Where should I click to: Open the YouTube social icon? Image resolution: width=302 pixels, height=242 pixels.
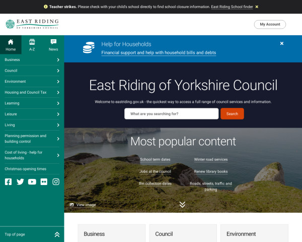pos(32,182)
